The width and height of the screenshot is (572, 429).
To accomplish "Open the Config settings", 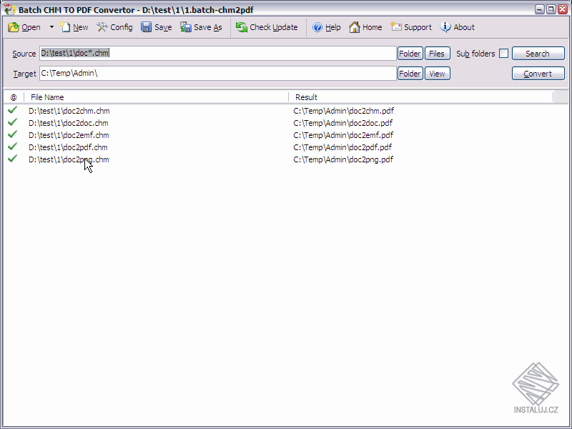I will [x=114, y=27].
